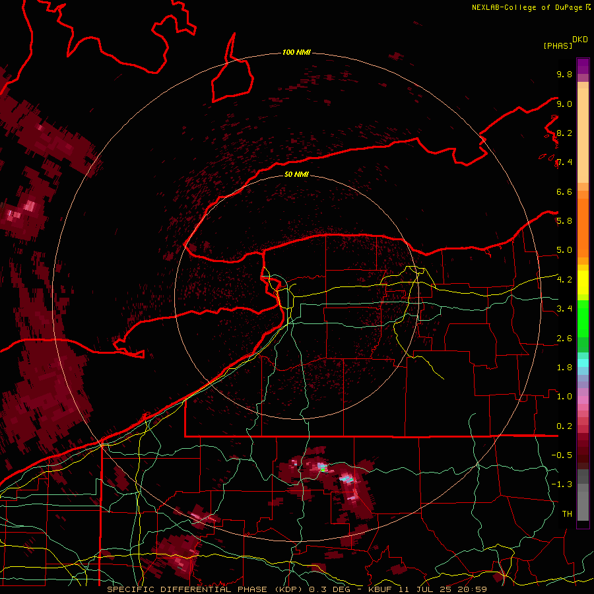Click the 5.0 scale value
This screenshot has height=594, width=594.
coord(564,250)
